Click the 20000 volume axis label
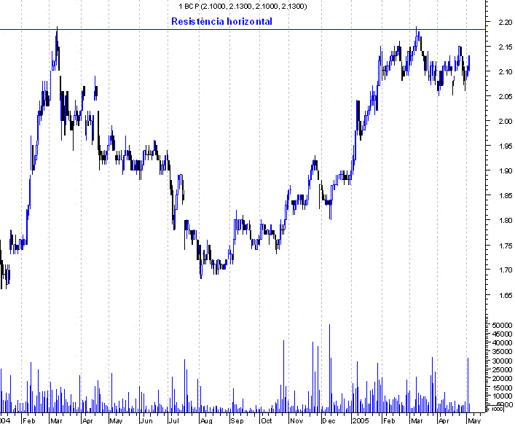Image resolution: width=515 pixels, height=424 pixels. [x=502, y=378]
